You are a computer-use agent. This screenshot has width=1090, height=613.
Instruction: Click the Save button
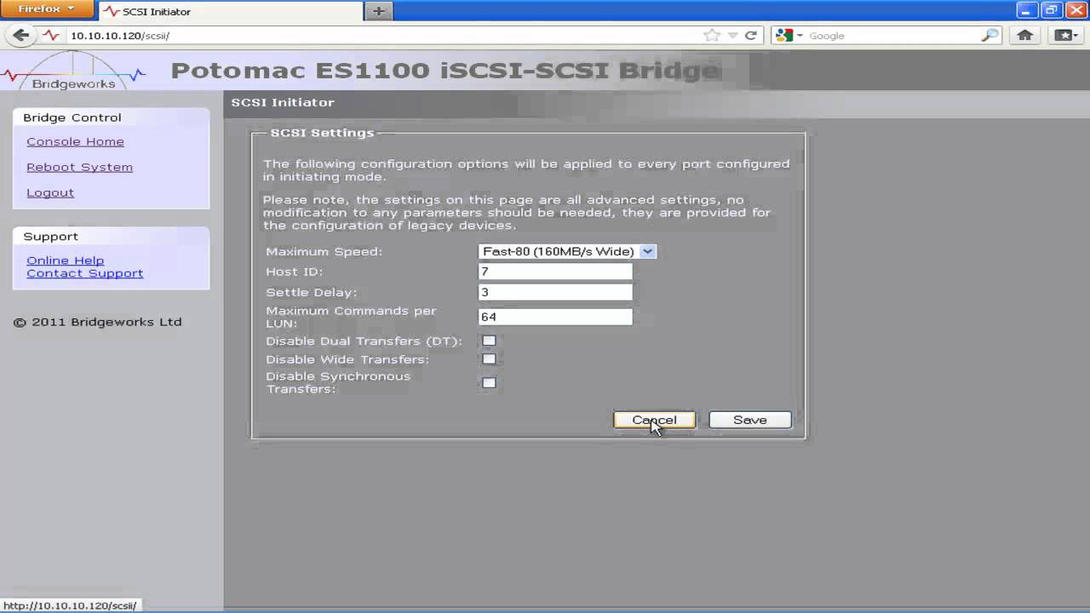[x=750, y=420]
